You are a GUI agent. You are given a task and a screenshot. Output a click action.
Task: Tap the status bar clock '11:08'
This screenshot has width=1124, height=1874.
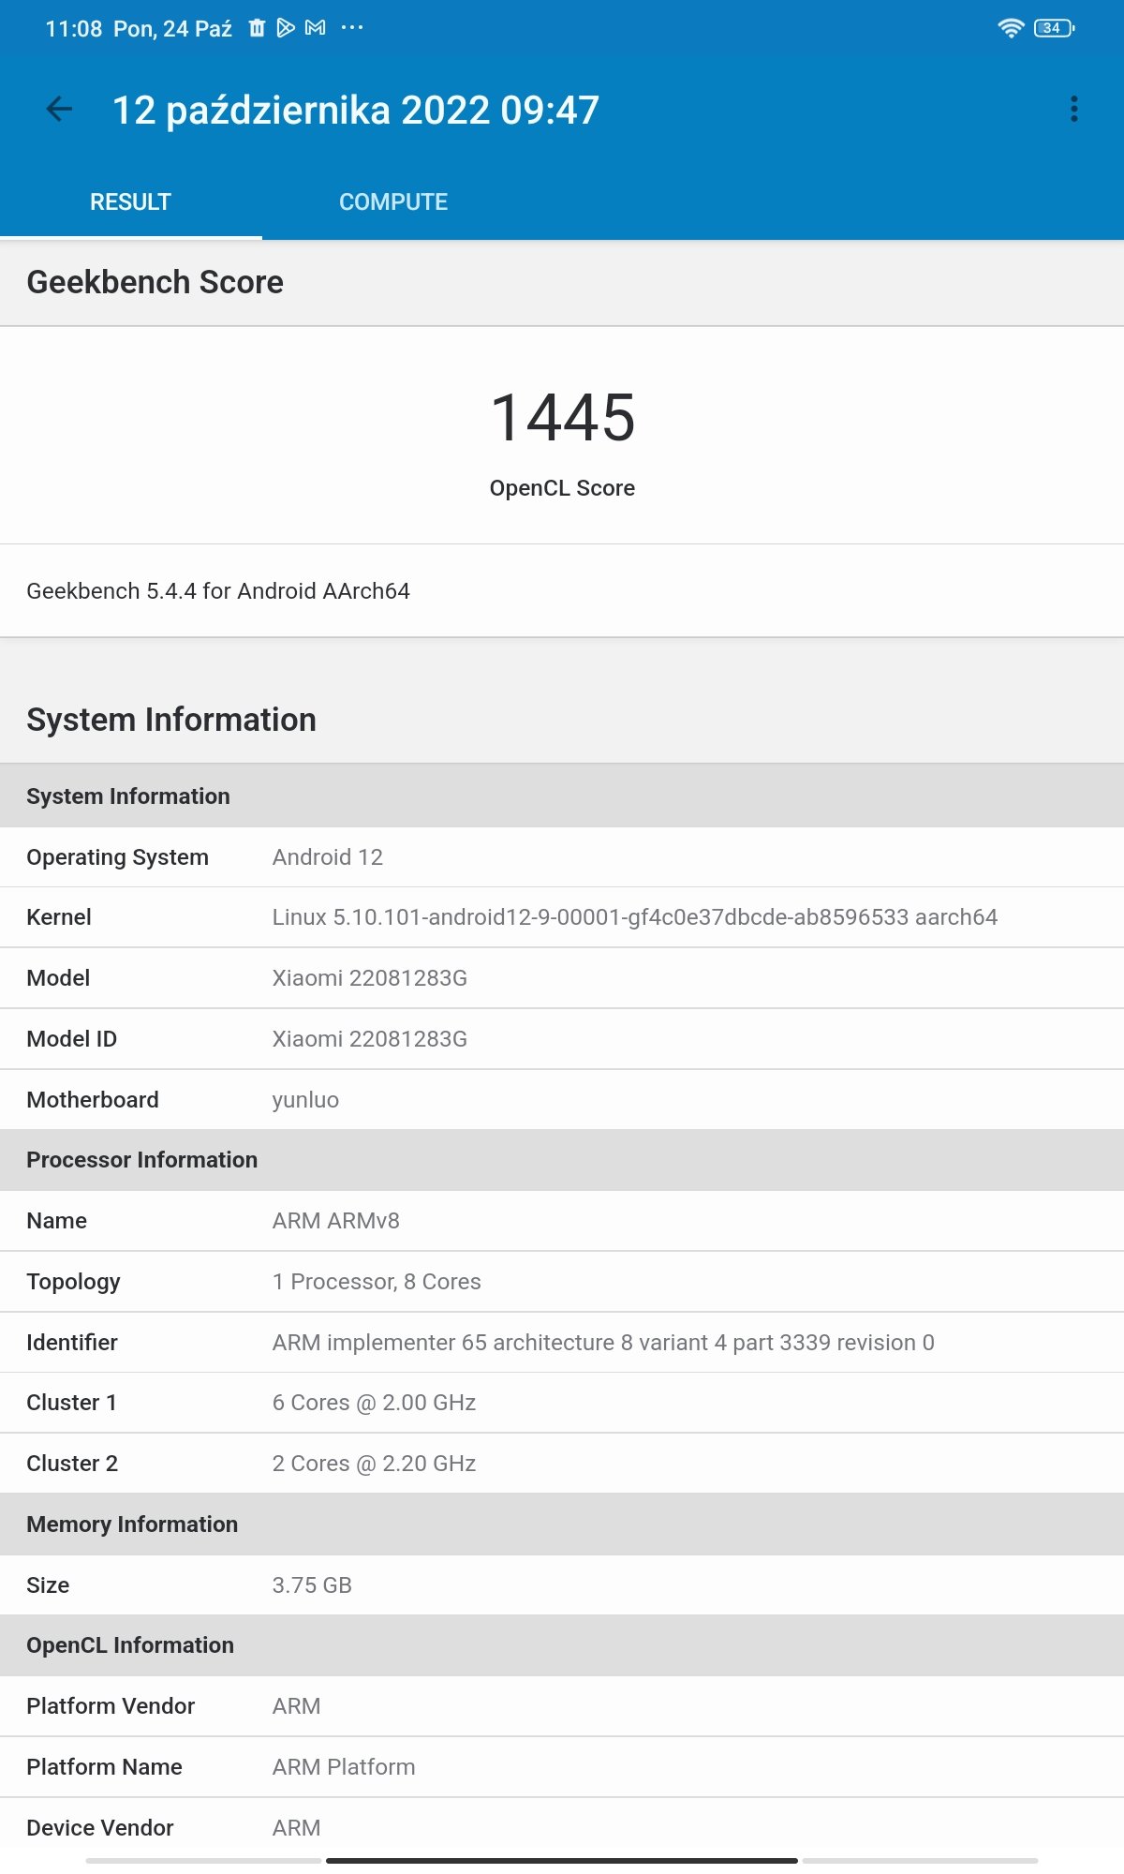[x=73, y=29]
